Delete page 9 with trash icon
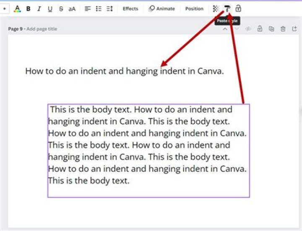Image resolution: width=302 pixels, height=231 pixels. coord(283,29)
